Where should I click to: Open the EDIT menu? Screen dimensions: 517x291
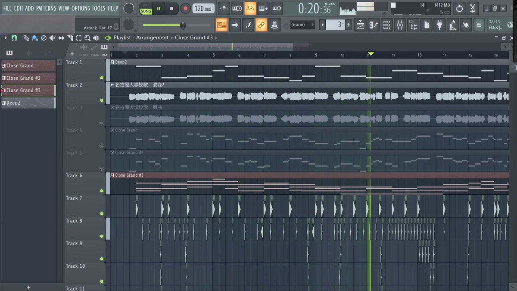click(19, 8)
